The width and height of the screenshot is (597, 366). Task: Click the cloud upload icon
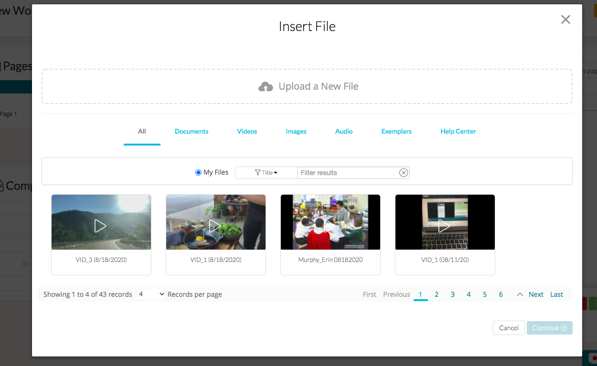point(266,86)
